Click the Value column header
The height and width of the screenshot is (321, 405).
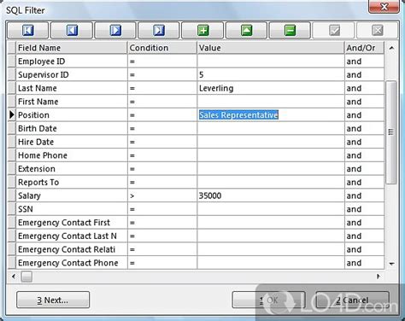point(271,48)
